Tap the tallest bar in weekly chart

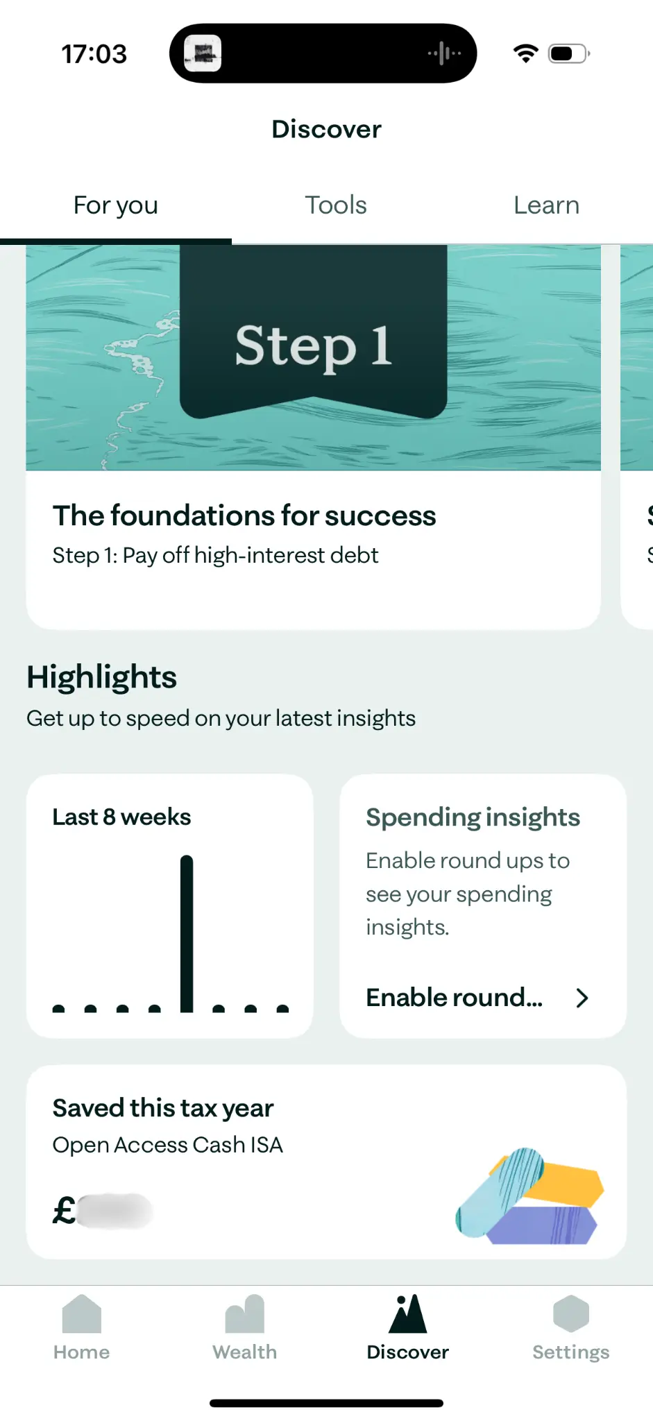click(x=187, y=933)
